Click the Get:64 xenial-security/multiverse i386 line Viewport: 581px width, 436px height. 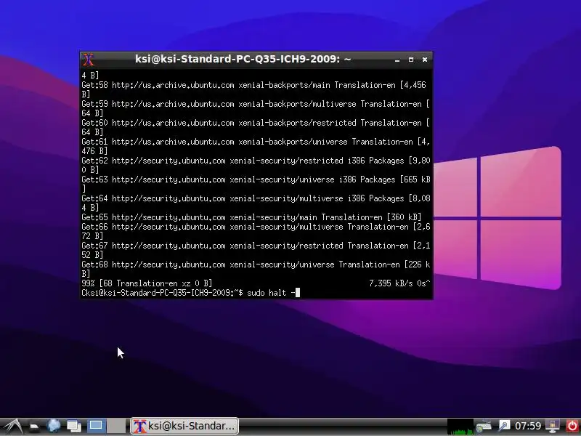[x=256, y=203]
